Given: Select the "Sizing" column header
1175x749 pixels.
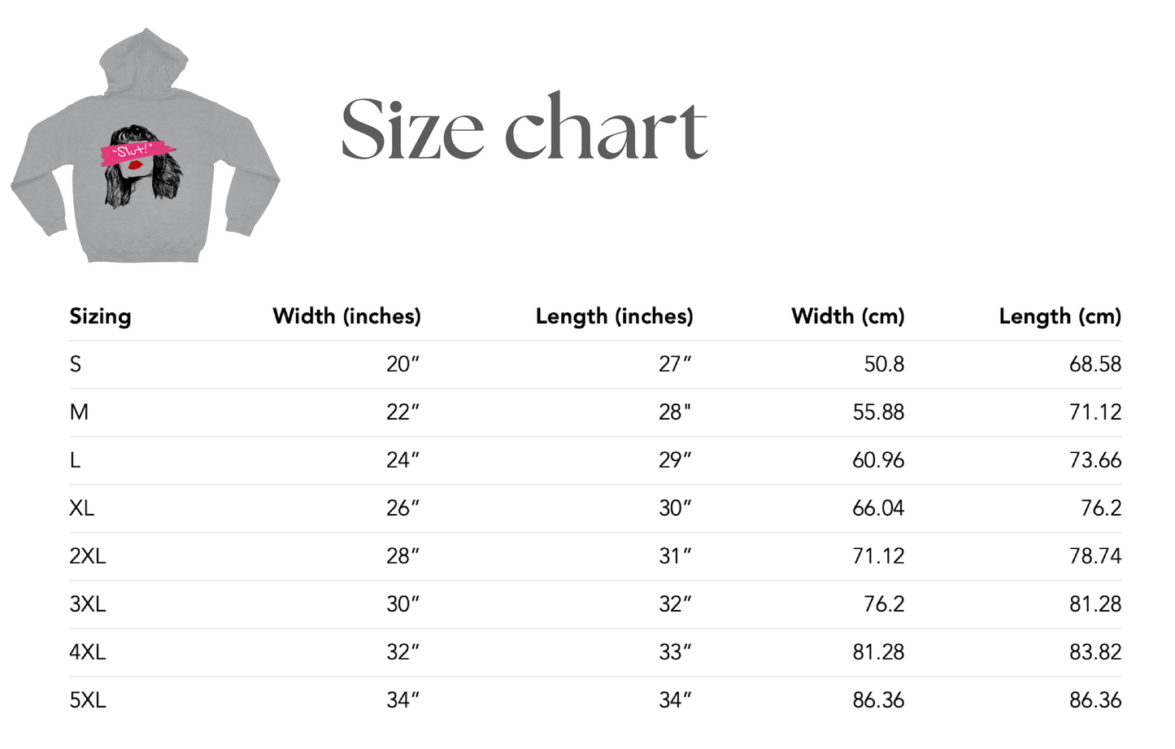Looking at the screenshot, I should (100, 316).
